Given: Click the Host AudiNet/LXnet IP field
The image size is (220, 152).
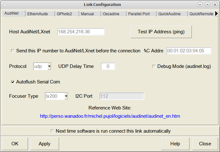Looking at the screenshot, I should (x=81, y=32).
